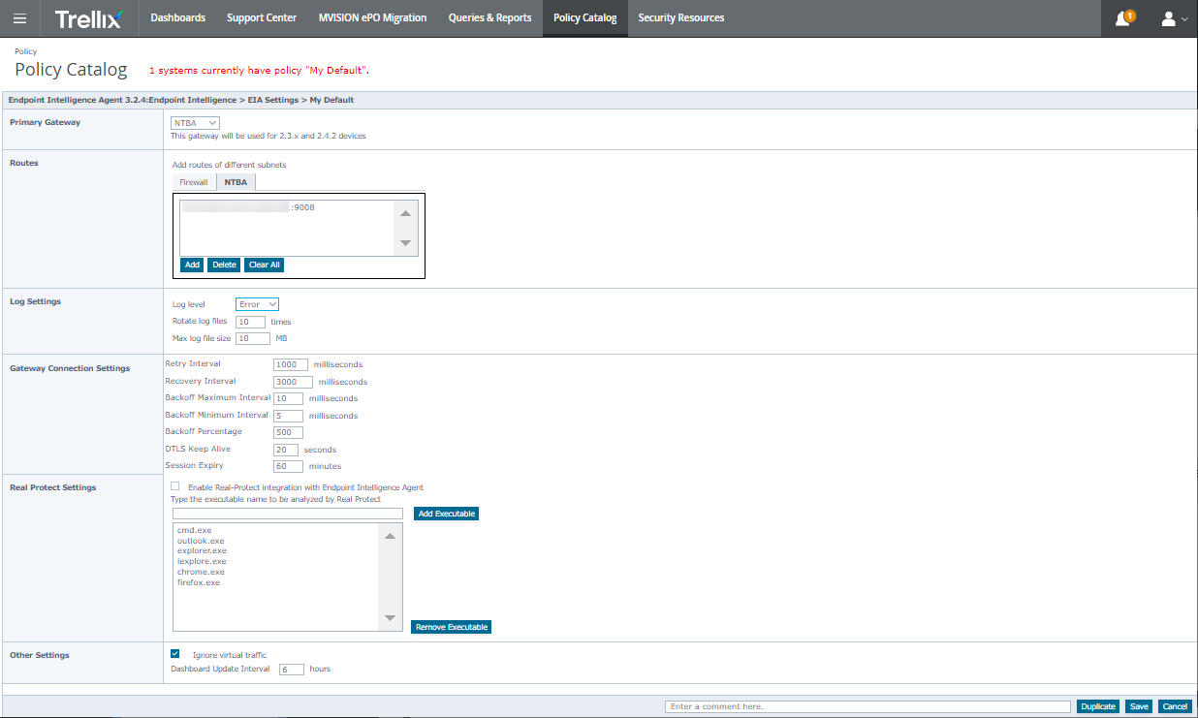Switch to the Firewall routes tab

click(x=194, y=182)
